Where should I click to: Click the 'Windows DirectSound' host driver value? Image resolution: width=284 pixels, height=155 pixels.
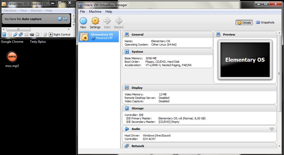(x=157, y=135)
